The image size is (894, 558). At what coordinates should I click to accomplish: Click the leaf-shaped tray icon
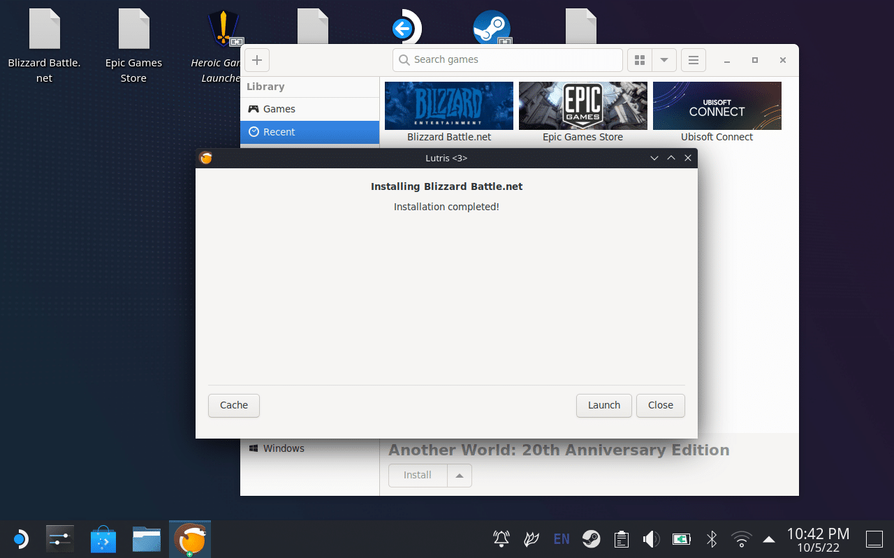point(532,539)
